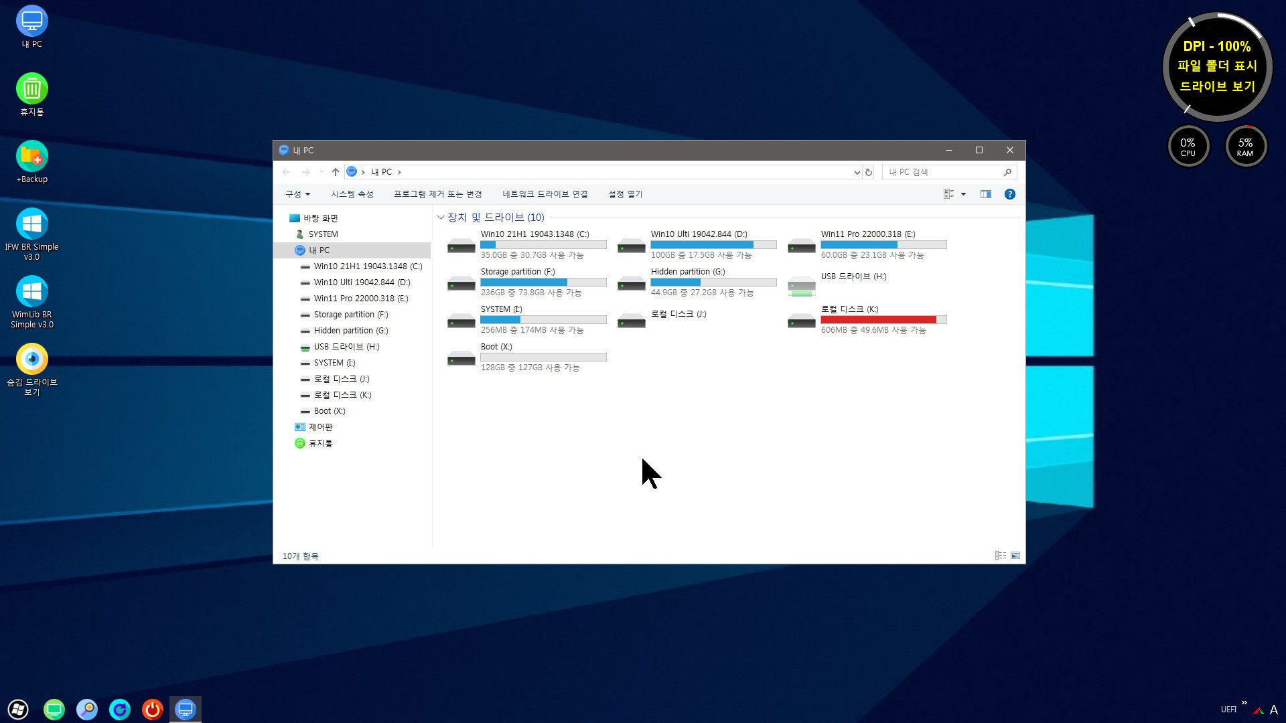The image size is (1286, 723).
Task: Refresh the address bar location
Action: 869,172
